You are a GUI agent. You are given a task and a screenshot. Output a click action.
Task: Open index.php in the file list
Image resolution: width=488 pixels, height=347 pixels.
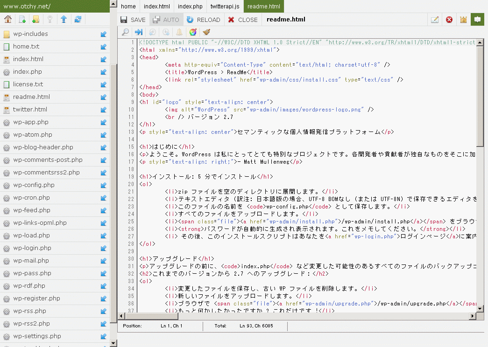[28, 71]
